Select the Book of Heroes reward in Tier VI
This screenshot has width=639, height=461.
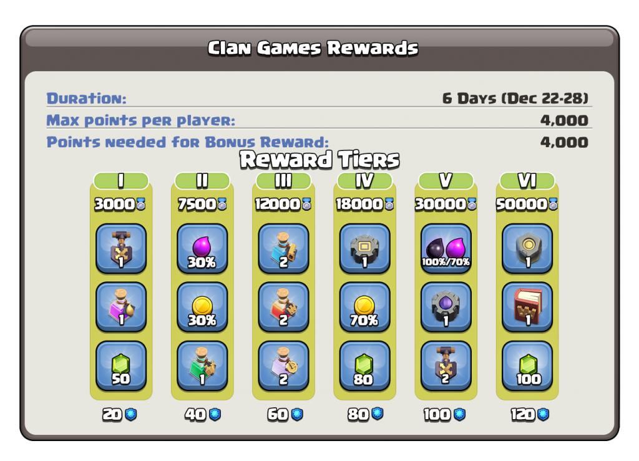click(x=527, y=307)
